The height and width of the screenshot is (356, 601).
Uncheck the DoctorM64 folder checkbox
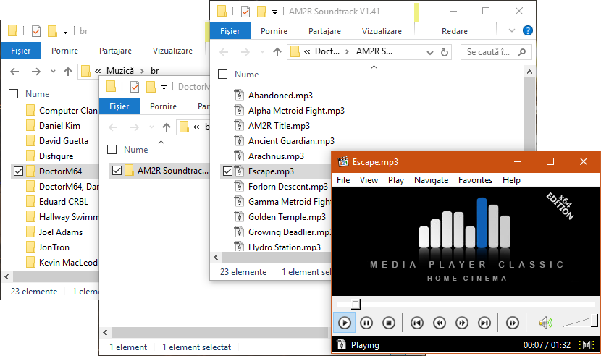18,171
